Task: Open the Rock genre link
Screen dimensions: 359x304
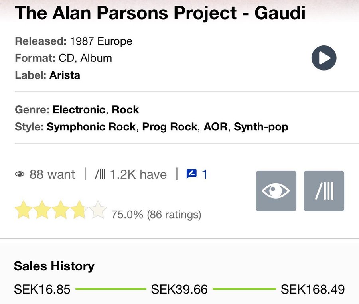Action: (125, 109)
